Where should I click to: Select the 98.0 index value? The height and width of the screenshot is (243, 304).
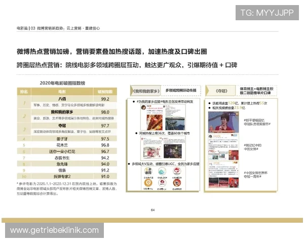[x=105, y=112]
